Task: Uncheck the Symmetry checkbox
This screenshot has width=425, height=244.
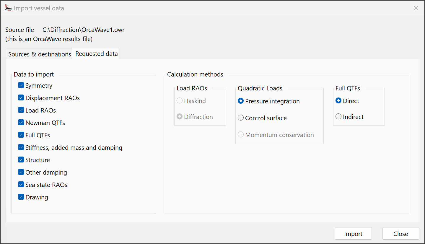Action: (x=21, y=85)
